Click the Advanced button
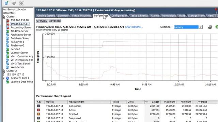 coord(55,21)
